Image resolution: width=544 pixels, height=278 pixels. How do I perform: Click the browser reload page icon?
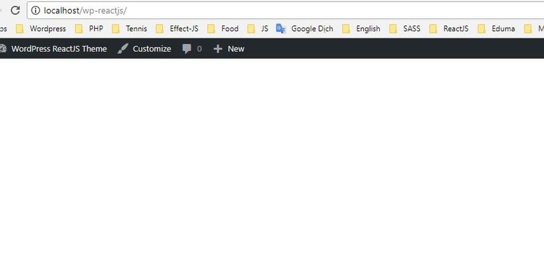pyautogui.click(x=15, y=11)
